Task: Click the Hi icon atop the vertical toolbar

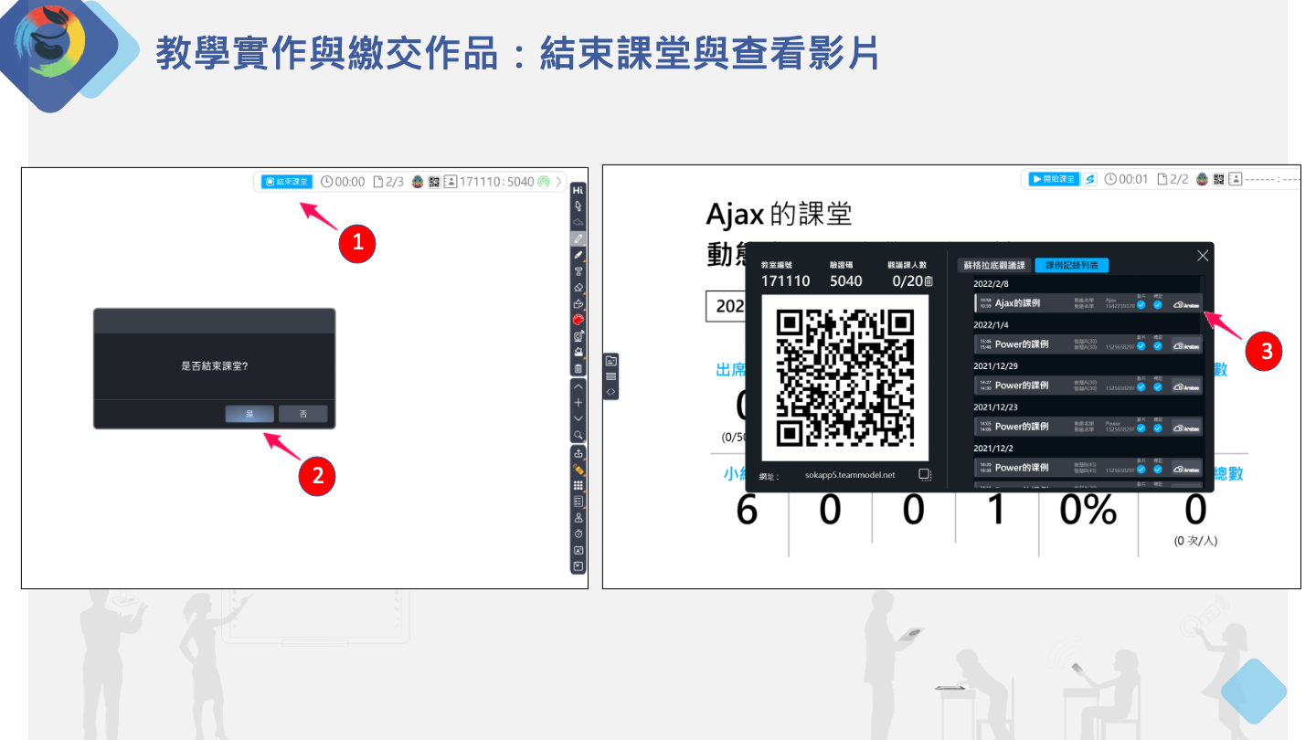Action: 578,189
